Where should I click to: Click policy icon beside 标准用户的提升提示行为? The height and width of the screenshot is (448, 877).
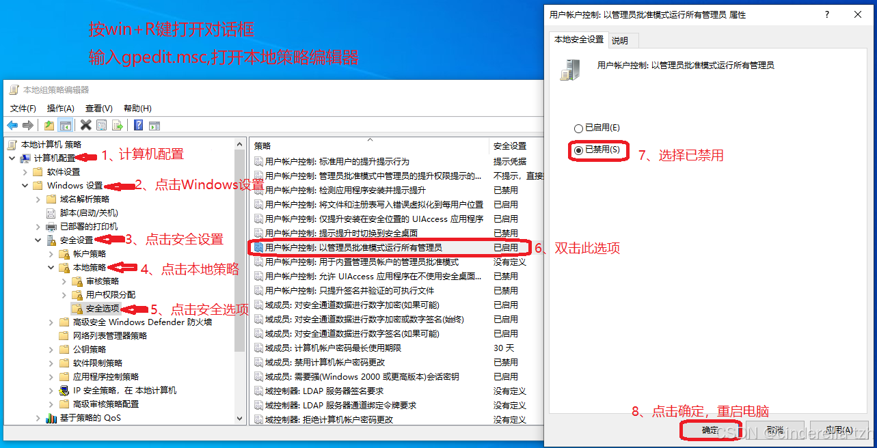pyautogui.click(x=258, y=162)
